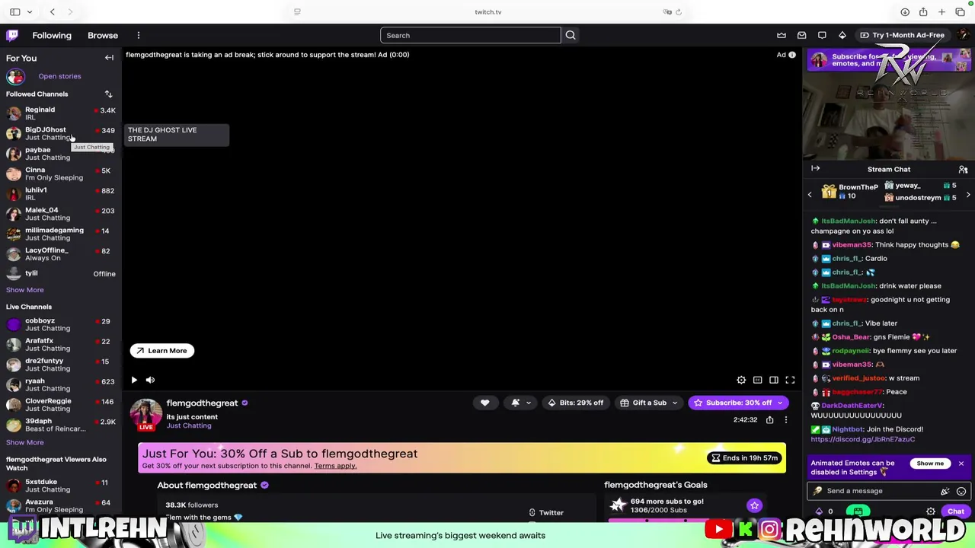975x548 pixels.
Task: Open the Following tab
Action: 52,35
